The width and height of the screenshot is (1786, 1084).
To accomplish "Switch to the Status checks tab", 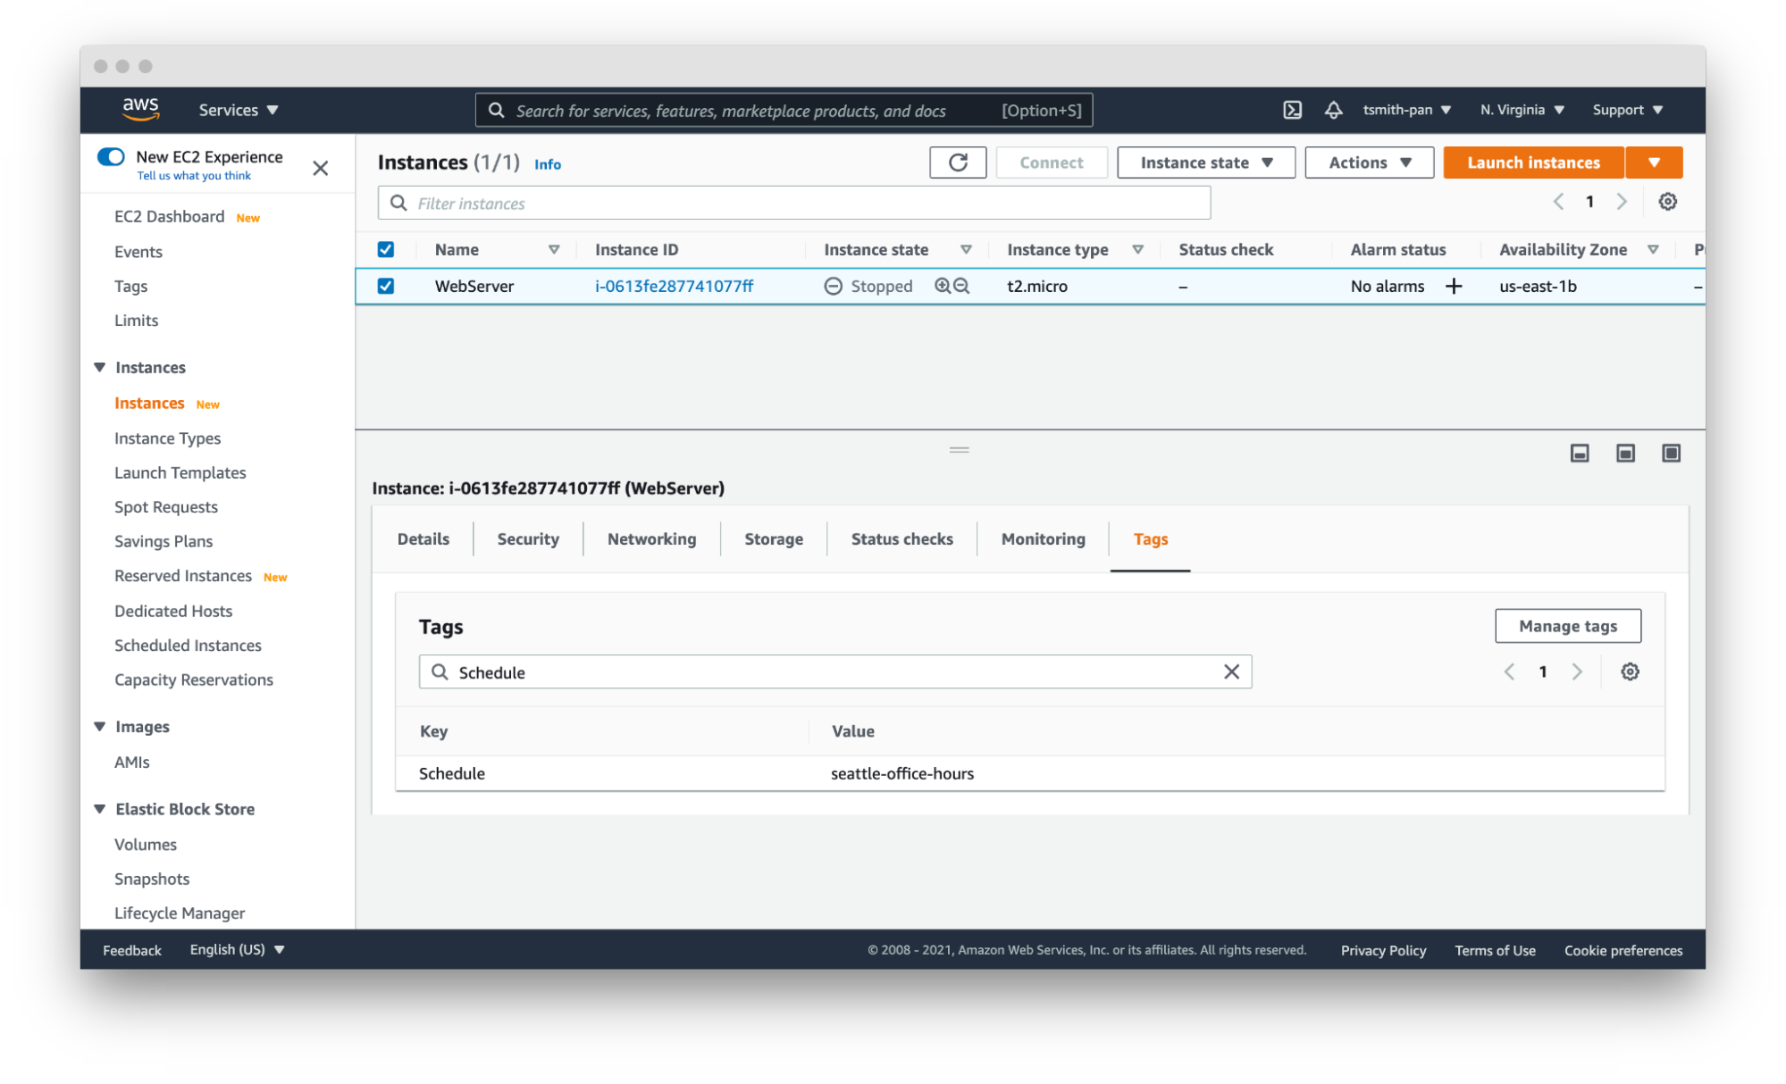I will pos(901,539).
